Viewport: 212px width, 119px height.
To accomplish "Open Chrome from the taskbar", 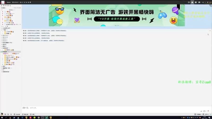I will pyautogui.click(x=38, y=118).
